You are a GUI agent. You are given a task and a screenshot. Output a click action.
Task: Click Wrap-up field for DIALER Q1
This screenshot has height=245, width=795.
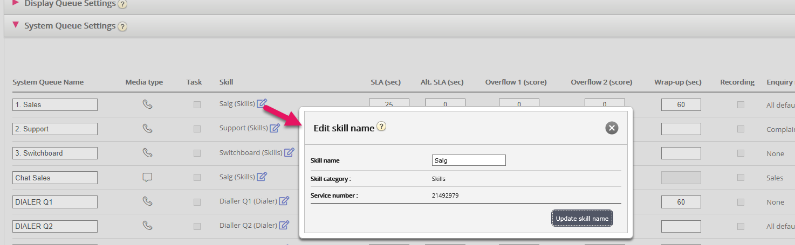[681, 202]
